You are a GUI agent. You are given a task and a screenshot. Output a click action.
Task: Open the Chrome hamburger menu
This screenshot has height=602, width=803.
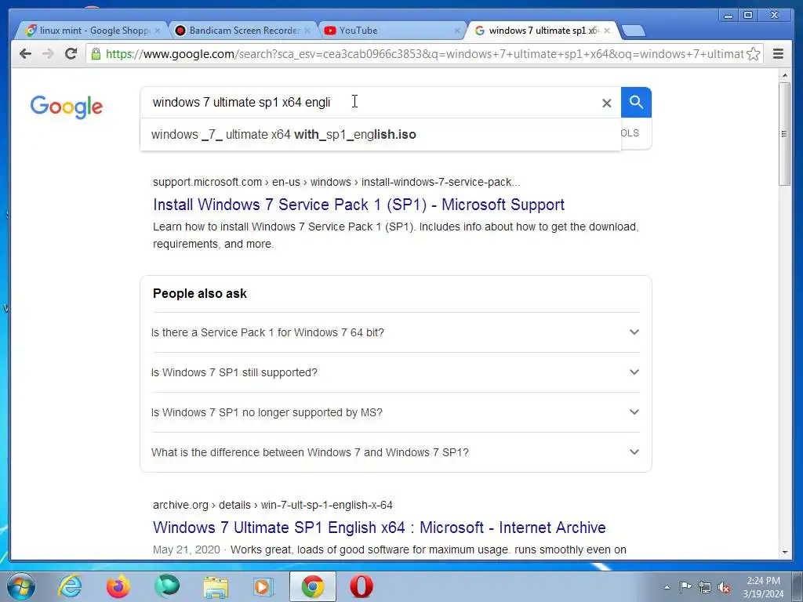click(778, 54)
